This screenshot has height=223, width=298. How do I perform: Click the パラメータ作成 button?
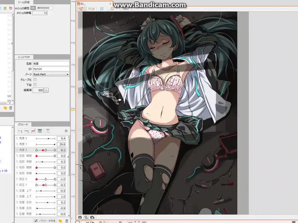(x=45, y=221)
